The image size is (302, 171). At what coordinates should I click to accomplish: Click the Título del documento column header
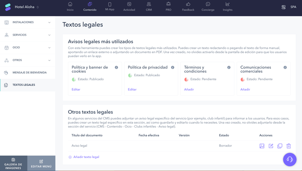pos(87,135)
